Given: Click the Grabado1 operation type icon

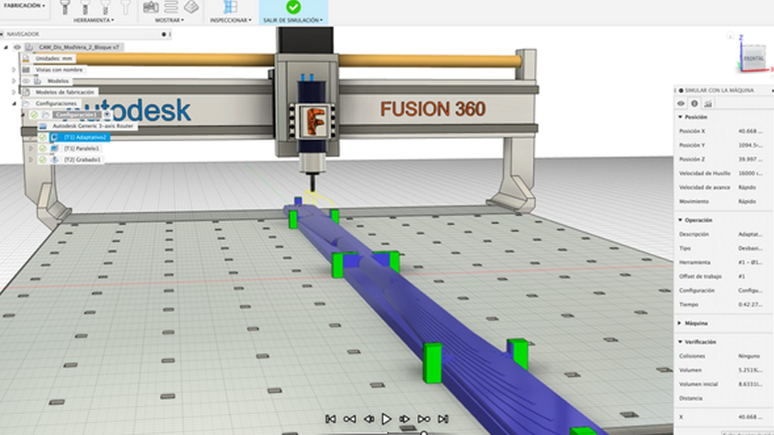Looking at the screenshot, I should pyautogui.click(x=54, y=160).
